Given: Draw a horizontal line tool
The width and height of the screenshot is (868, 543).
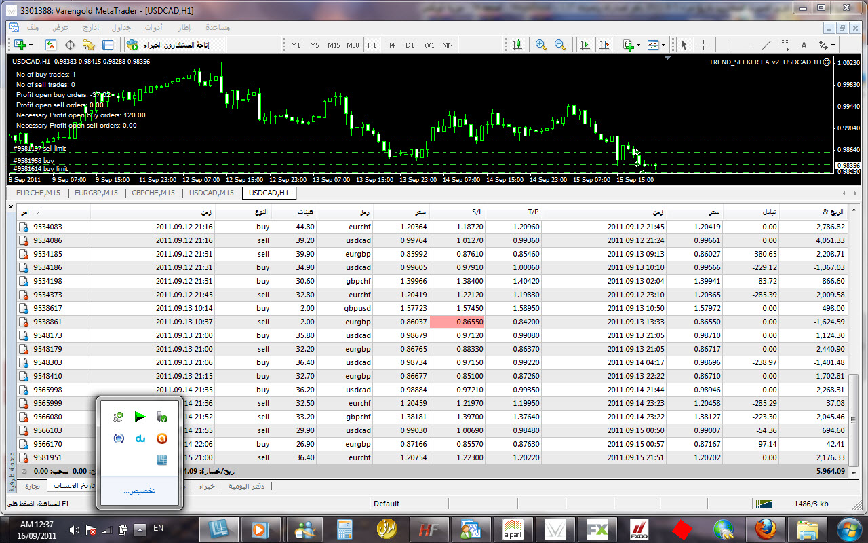Looking at the screenshot, I should click(x=747, y=45).
